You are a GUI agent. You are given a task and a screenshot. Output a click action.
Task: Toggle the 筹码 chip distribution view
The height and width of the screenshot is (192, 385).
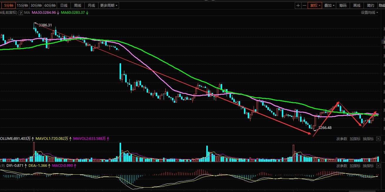[x=343, y=5]
